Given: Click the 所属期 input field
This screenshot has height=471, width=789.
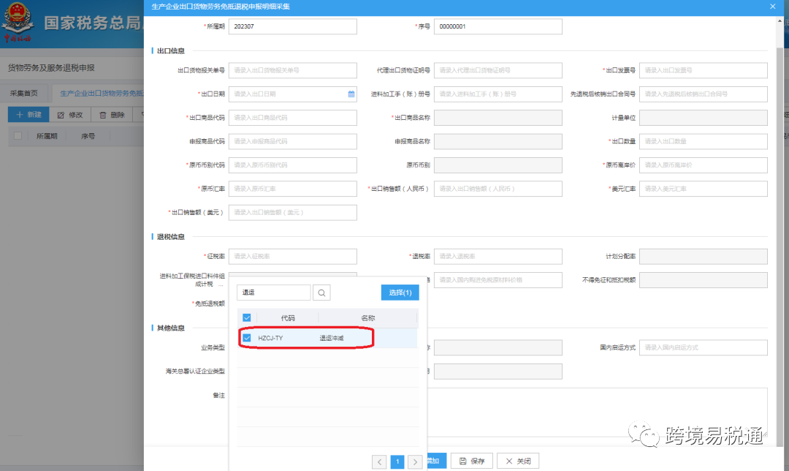Looking at the screenshot, I should (293, 27).
